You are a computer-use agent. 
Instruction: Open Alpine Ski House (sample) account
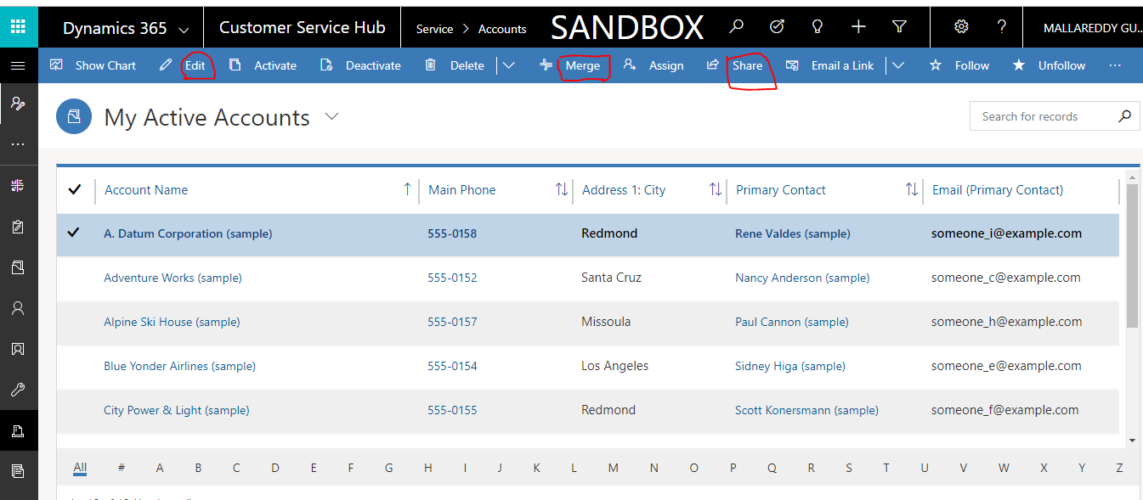tap(172, 322)
